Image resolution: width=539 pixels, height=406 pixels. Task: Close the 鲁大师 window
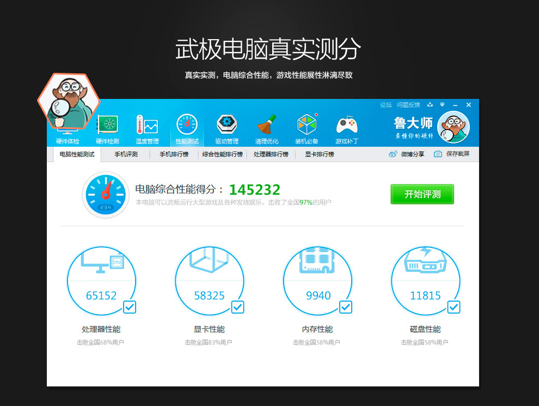(x=469, y=105)
